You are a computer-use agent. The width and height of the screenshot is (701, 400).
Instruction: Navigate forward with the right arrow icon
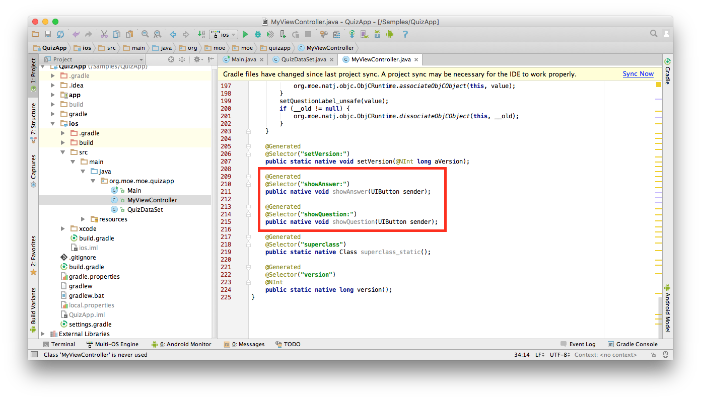tap(186, 34)
